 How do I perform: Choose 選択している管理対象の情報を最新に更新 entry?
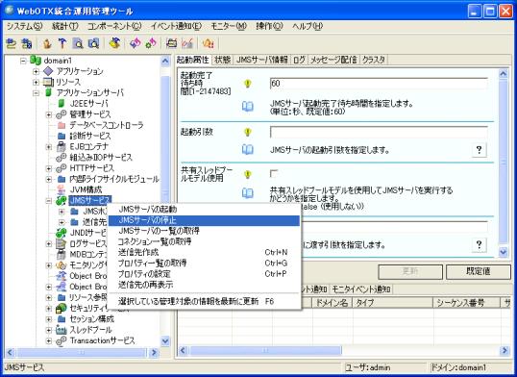click(204, 301)
